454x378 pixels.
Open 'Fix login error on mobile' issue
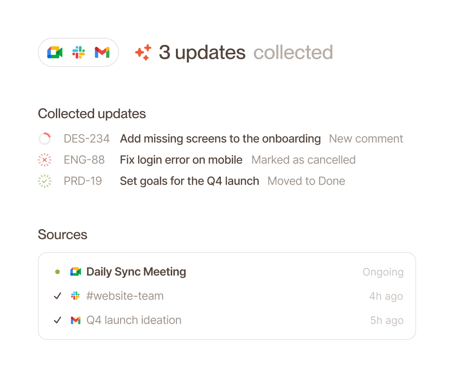click(x=181, y=160)
